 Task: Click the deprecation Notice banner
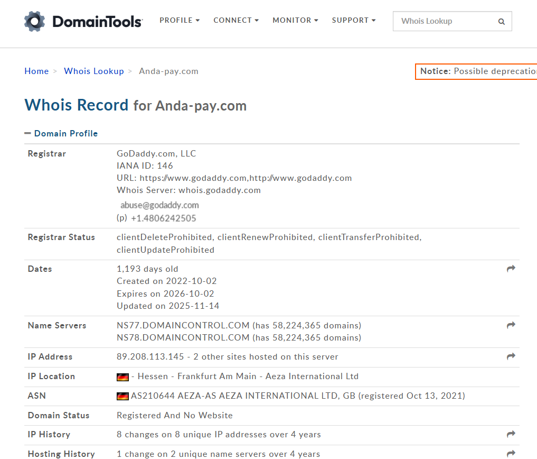(475, 71)
